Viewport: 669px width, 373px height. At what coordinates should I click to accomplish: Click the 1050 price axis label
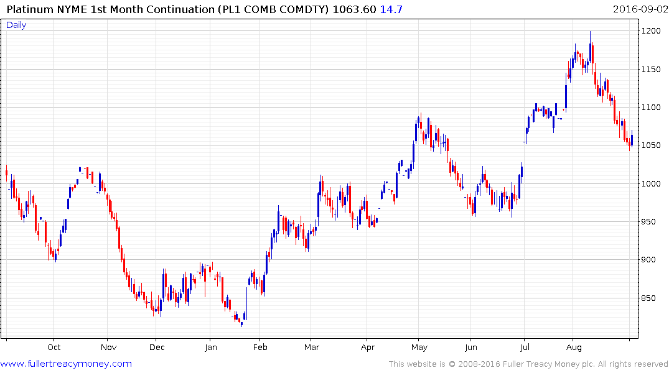tap(651, 145)
